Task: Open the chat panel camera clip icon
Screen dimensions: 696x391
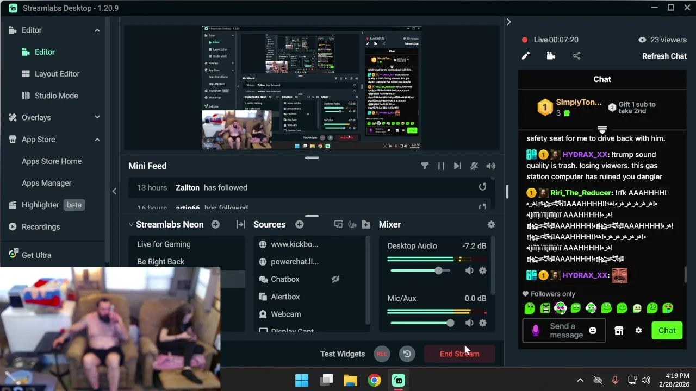Action: click(551, 56)
